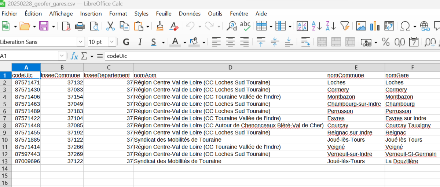Open Find and Replace magnifier icon
The width and height of the screenshot is (440, 187).
click(232, 26)
